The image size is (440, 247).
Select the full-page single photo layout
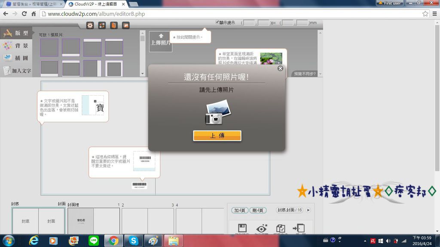(x=49, y=48)
